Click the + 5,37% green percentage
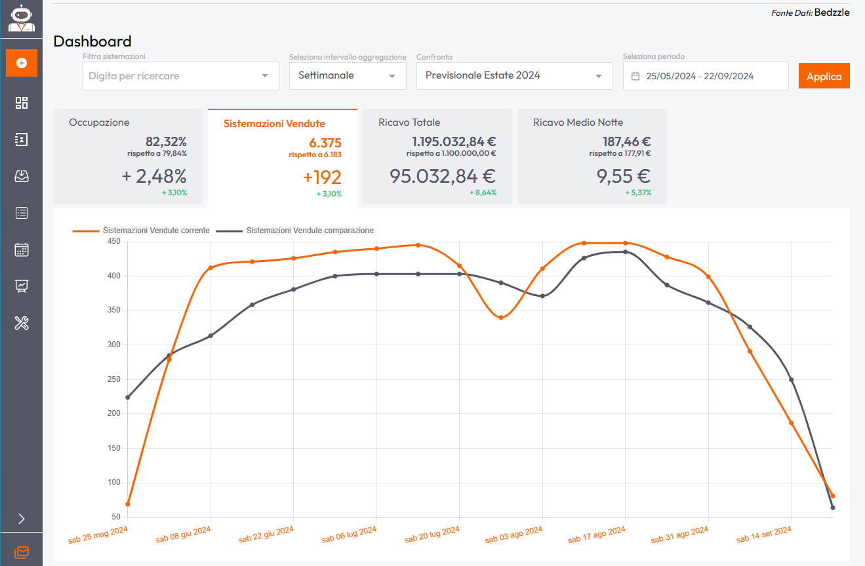This screenshot has height=566, width=865. pos(637,193)
